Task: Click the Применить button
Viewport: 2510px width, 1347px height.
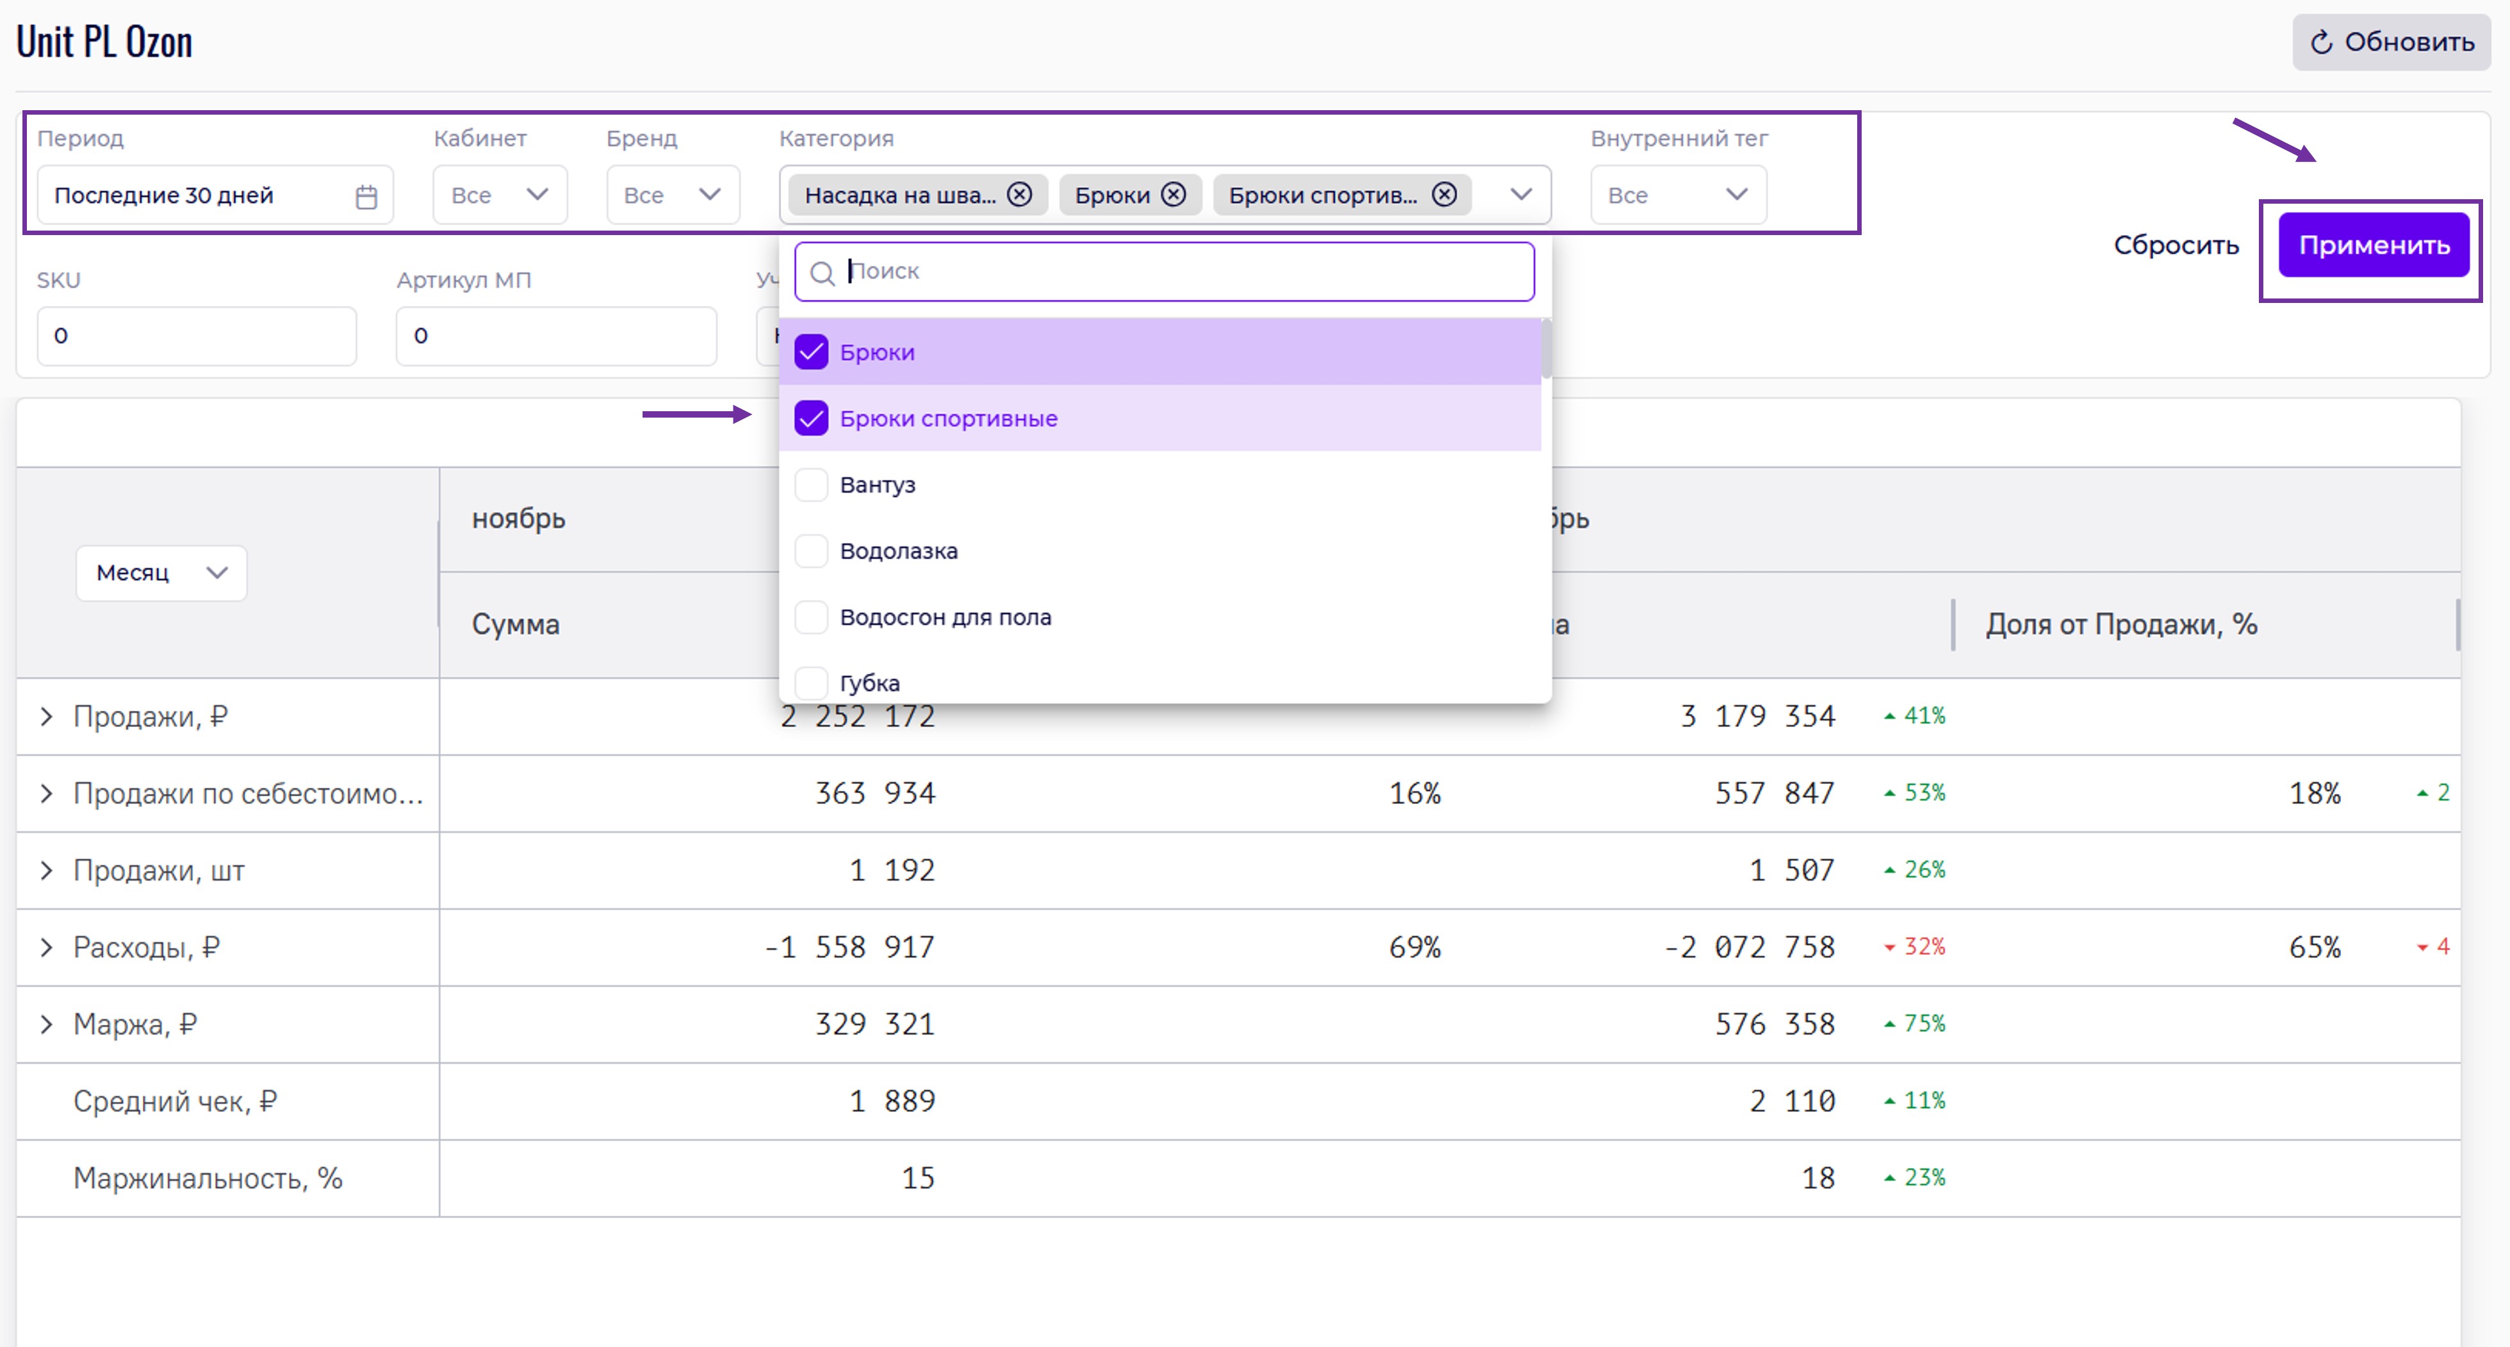Action: coord(2373,245)
